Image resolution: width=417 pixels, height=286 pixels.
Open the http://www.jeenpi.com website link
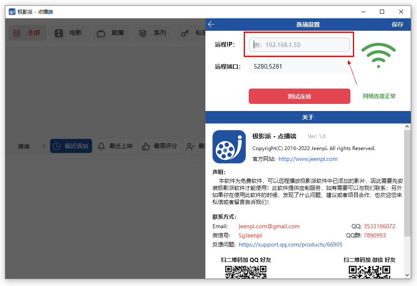pyautogui.click(x=308, y=159)
